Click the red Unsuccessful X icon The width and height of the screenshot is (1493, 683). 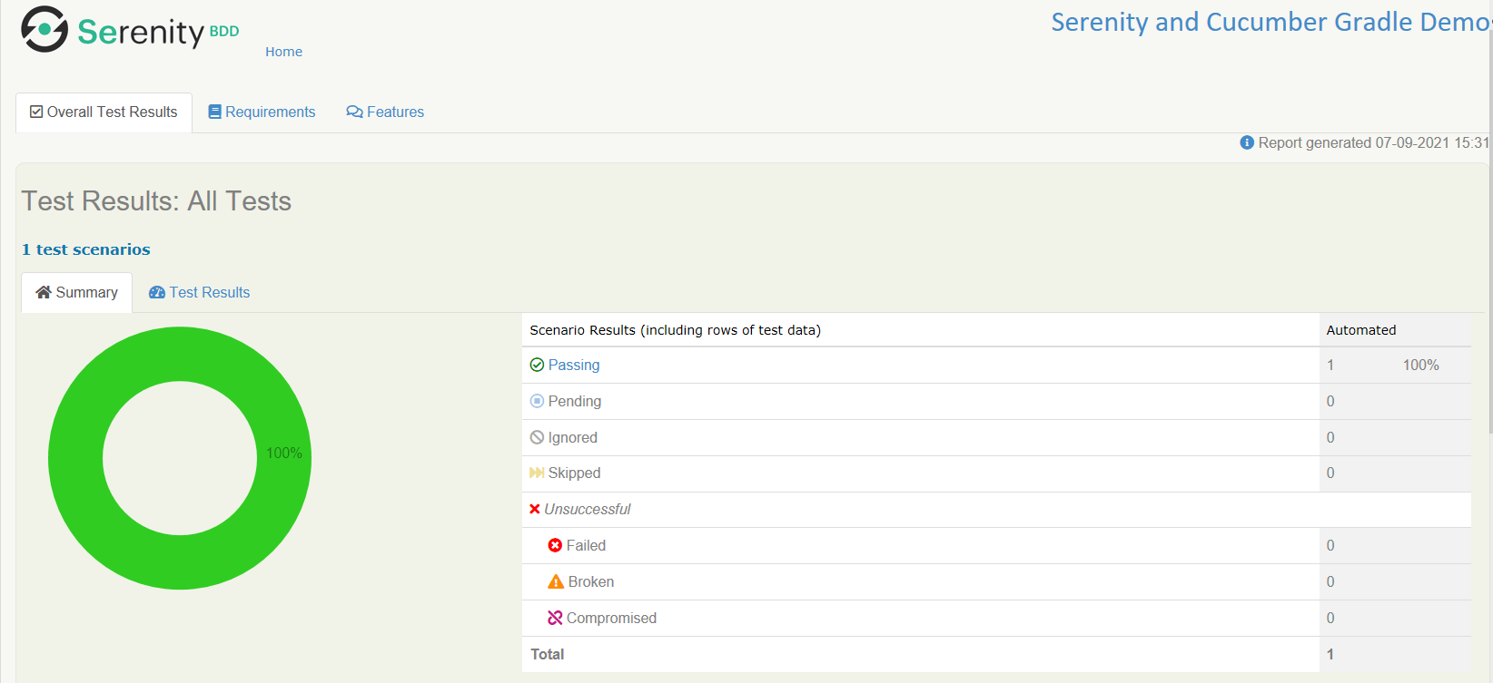[535, 509]
